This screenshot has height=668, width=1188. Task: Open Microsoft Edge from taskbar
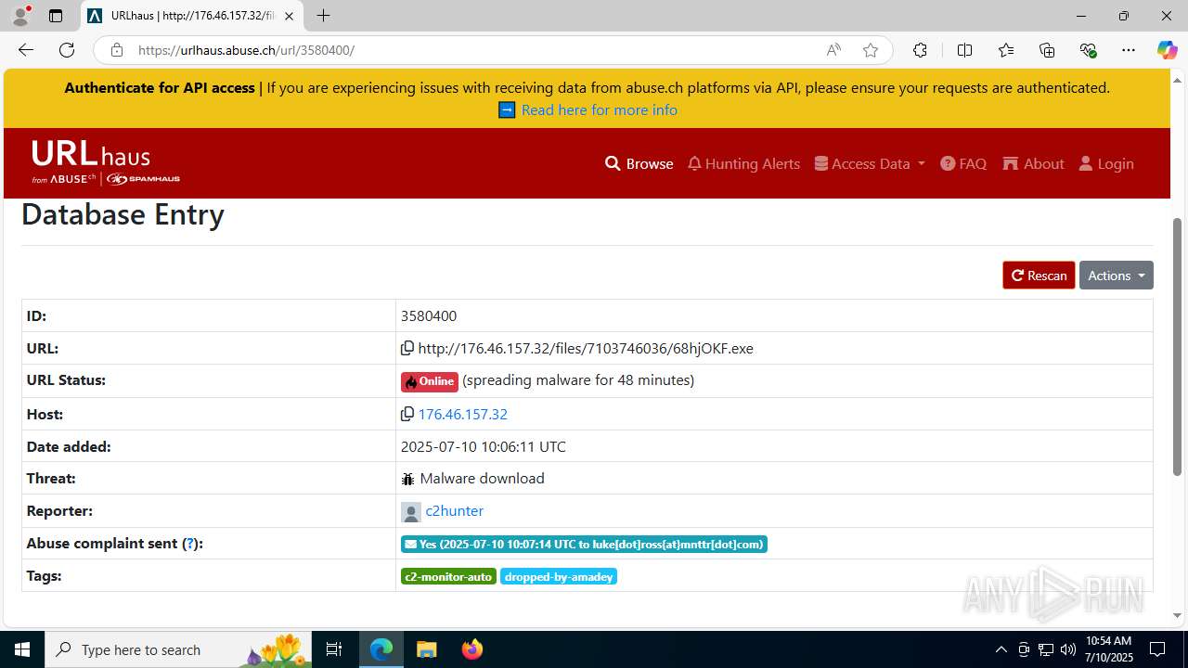pyautogui.click(x=381, y=649)
